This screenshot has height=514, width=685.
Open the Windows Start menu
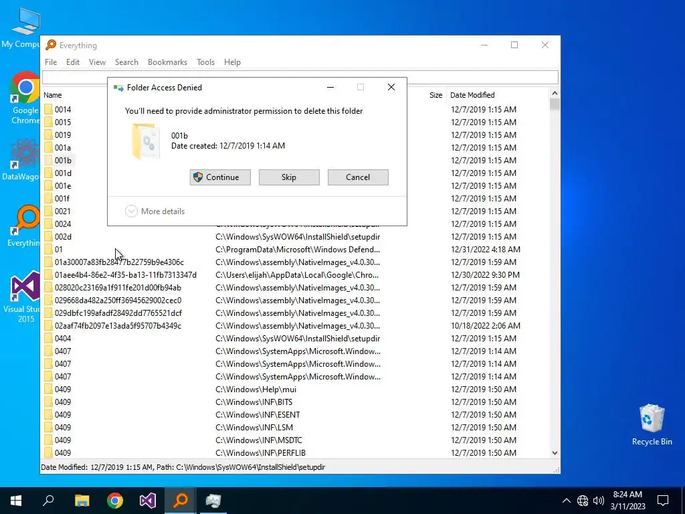(16, 500)
